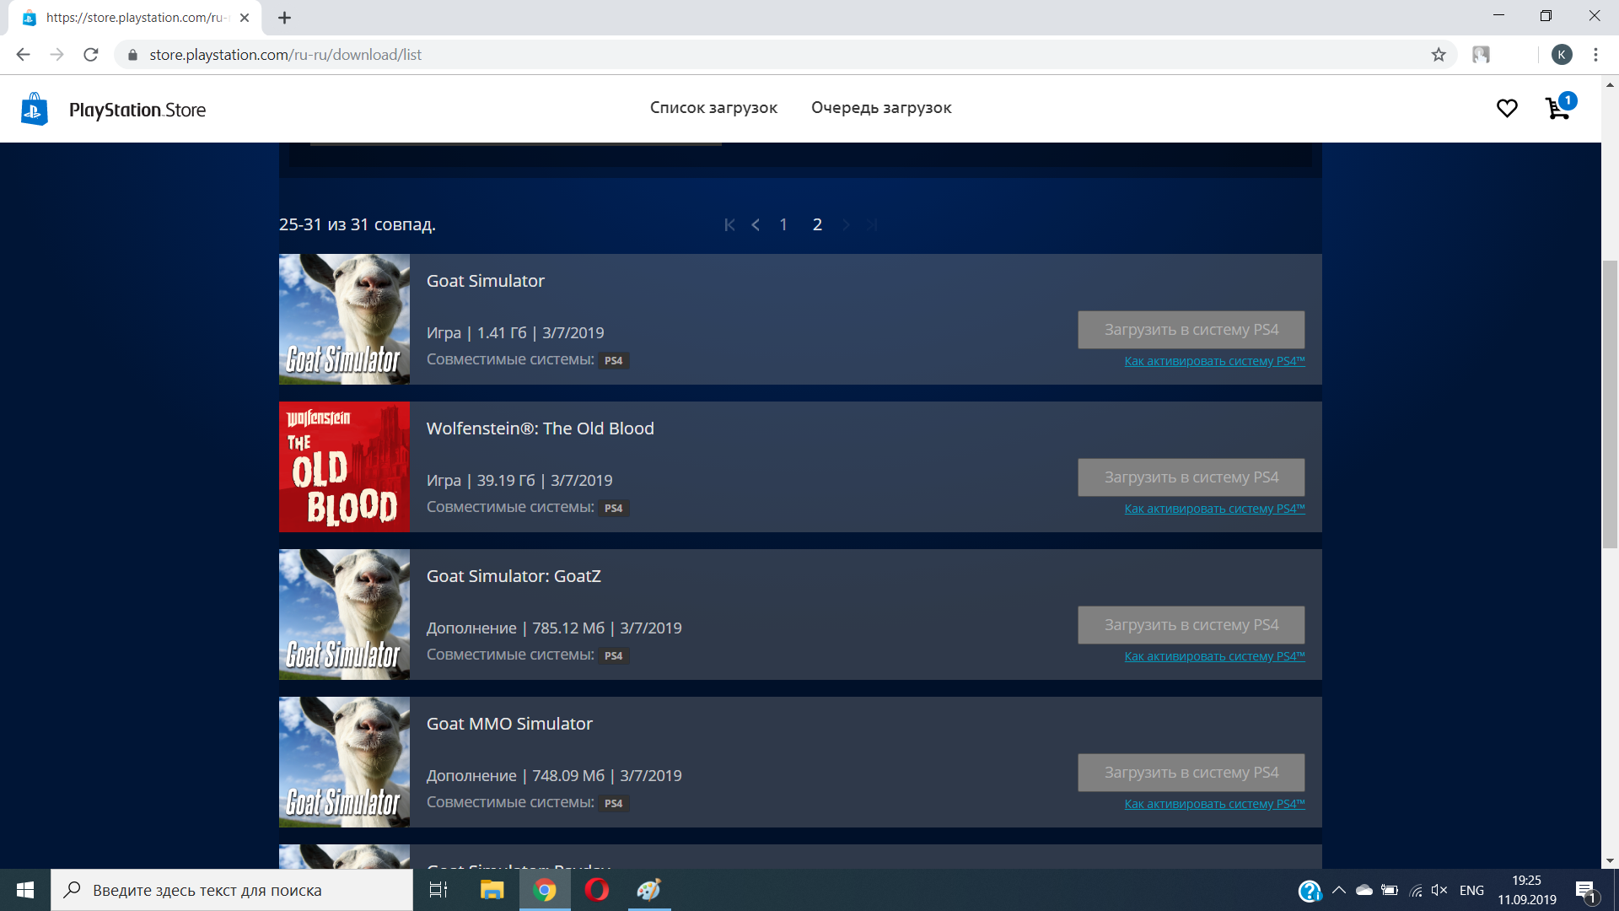
Task: Click the Goat Simulator game thumbnail
Action: (x=344, y=319)
